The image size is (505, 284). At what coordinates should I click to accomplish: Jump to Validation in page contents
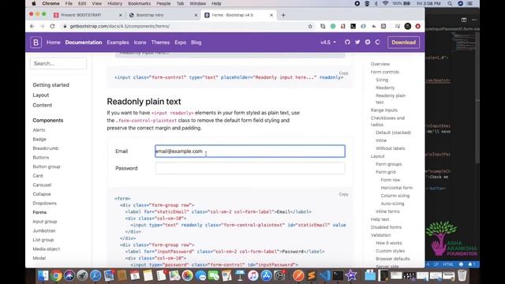tap(380, 235)
